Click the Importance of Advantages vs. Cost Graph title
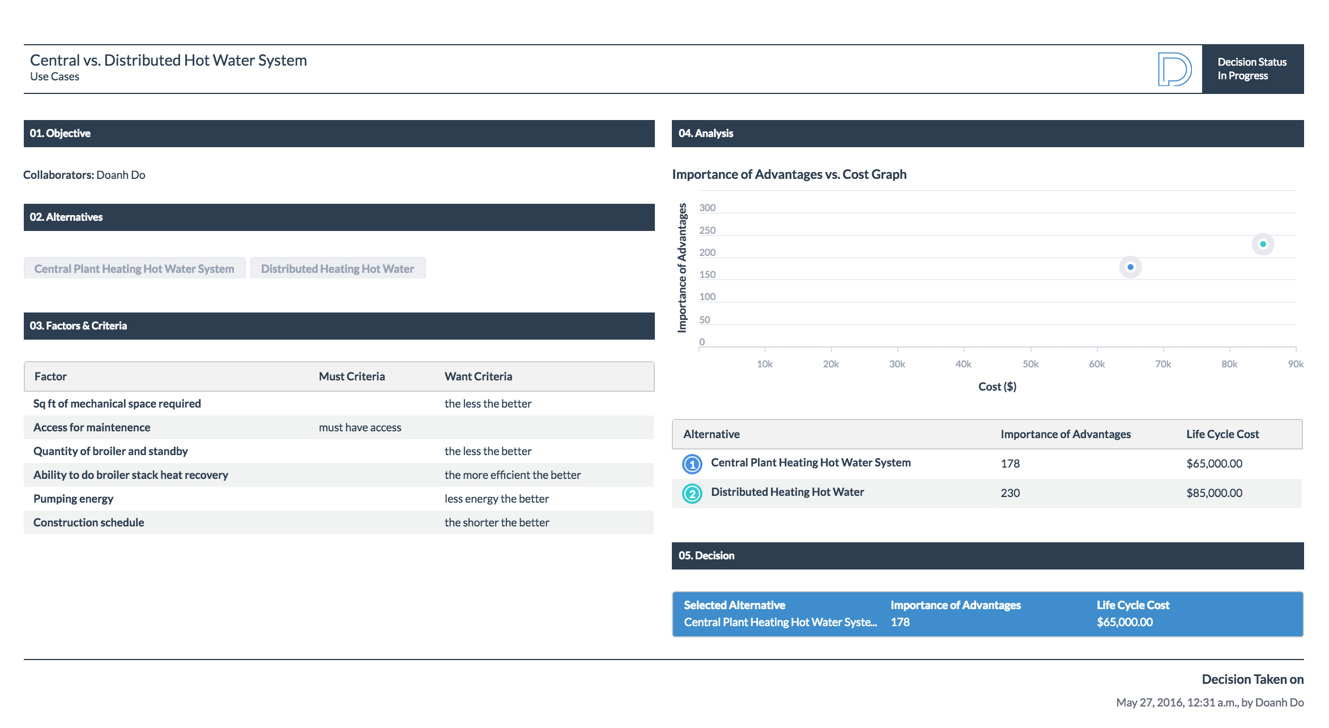The width and height of the screenshot is (1329, 728). click(789, 174)
